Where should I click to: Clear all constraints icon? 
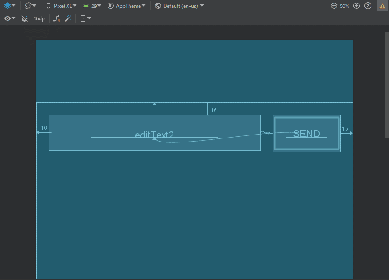tap(57, 18)
